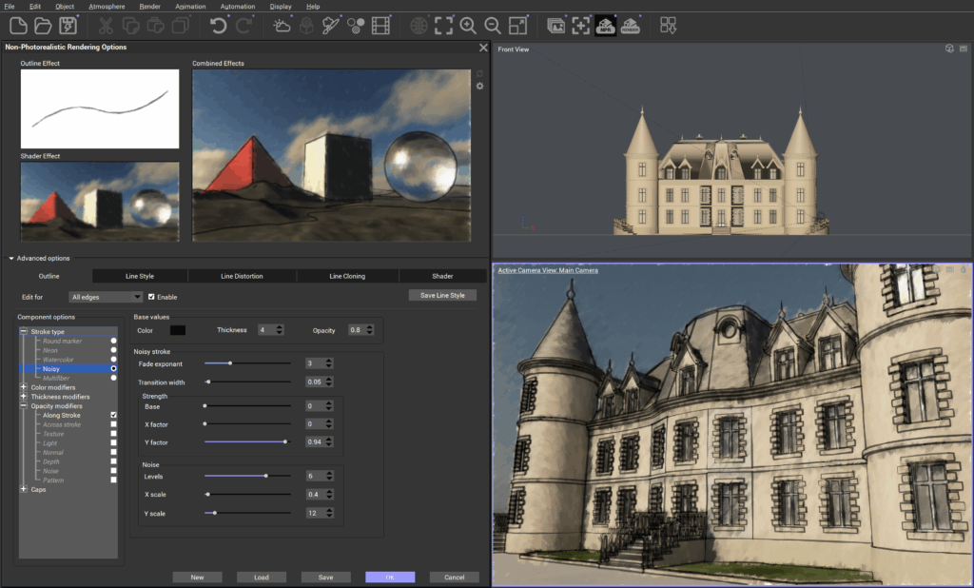Click the filmstrip animation icon

381,26
